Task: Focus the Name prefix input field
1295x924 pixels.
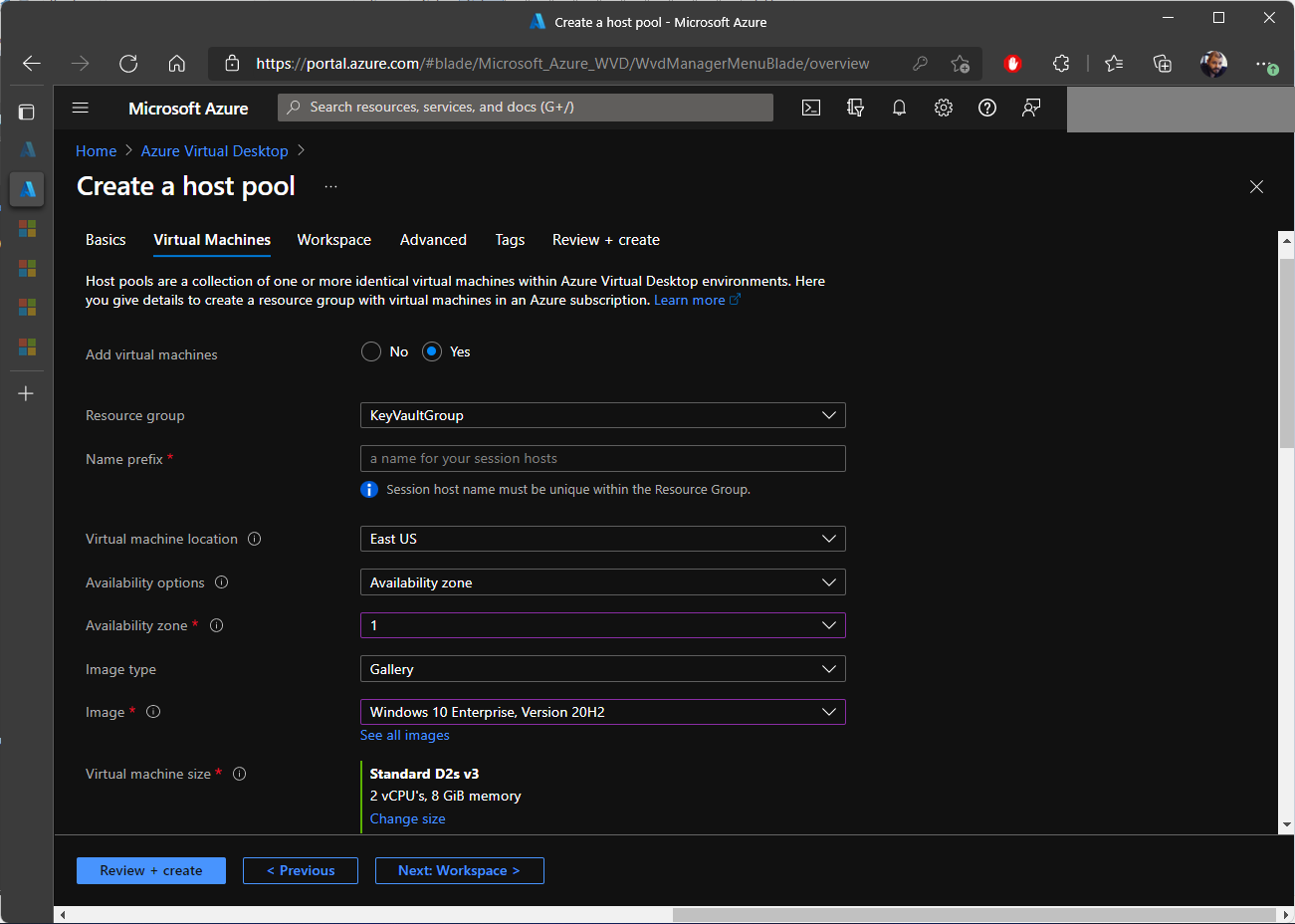Action: [602, 458]
